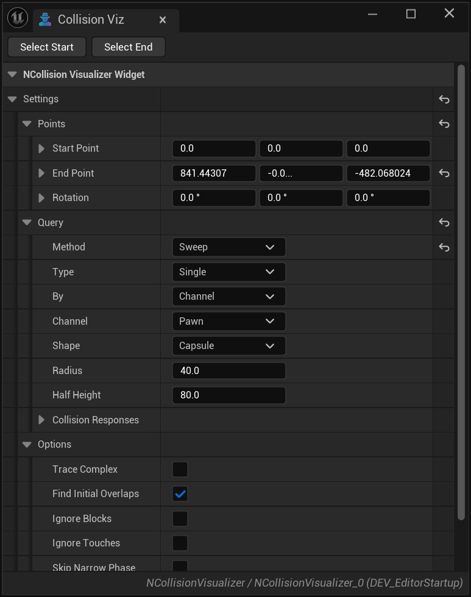The image size is (471, 597).
Task: Collapse the Query group
Action: click(27, 222)
